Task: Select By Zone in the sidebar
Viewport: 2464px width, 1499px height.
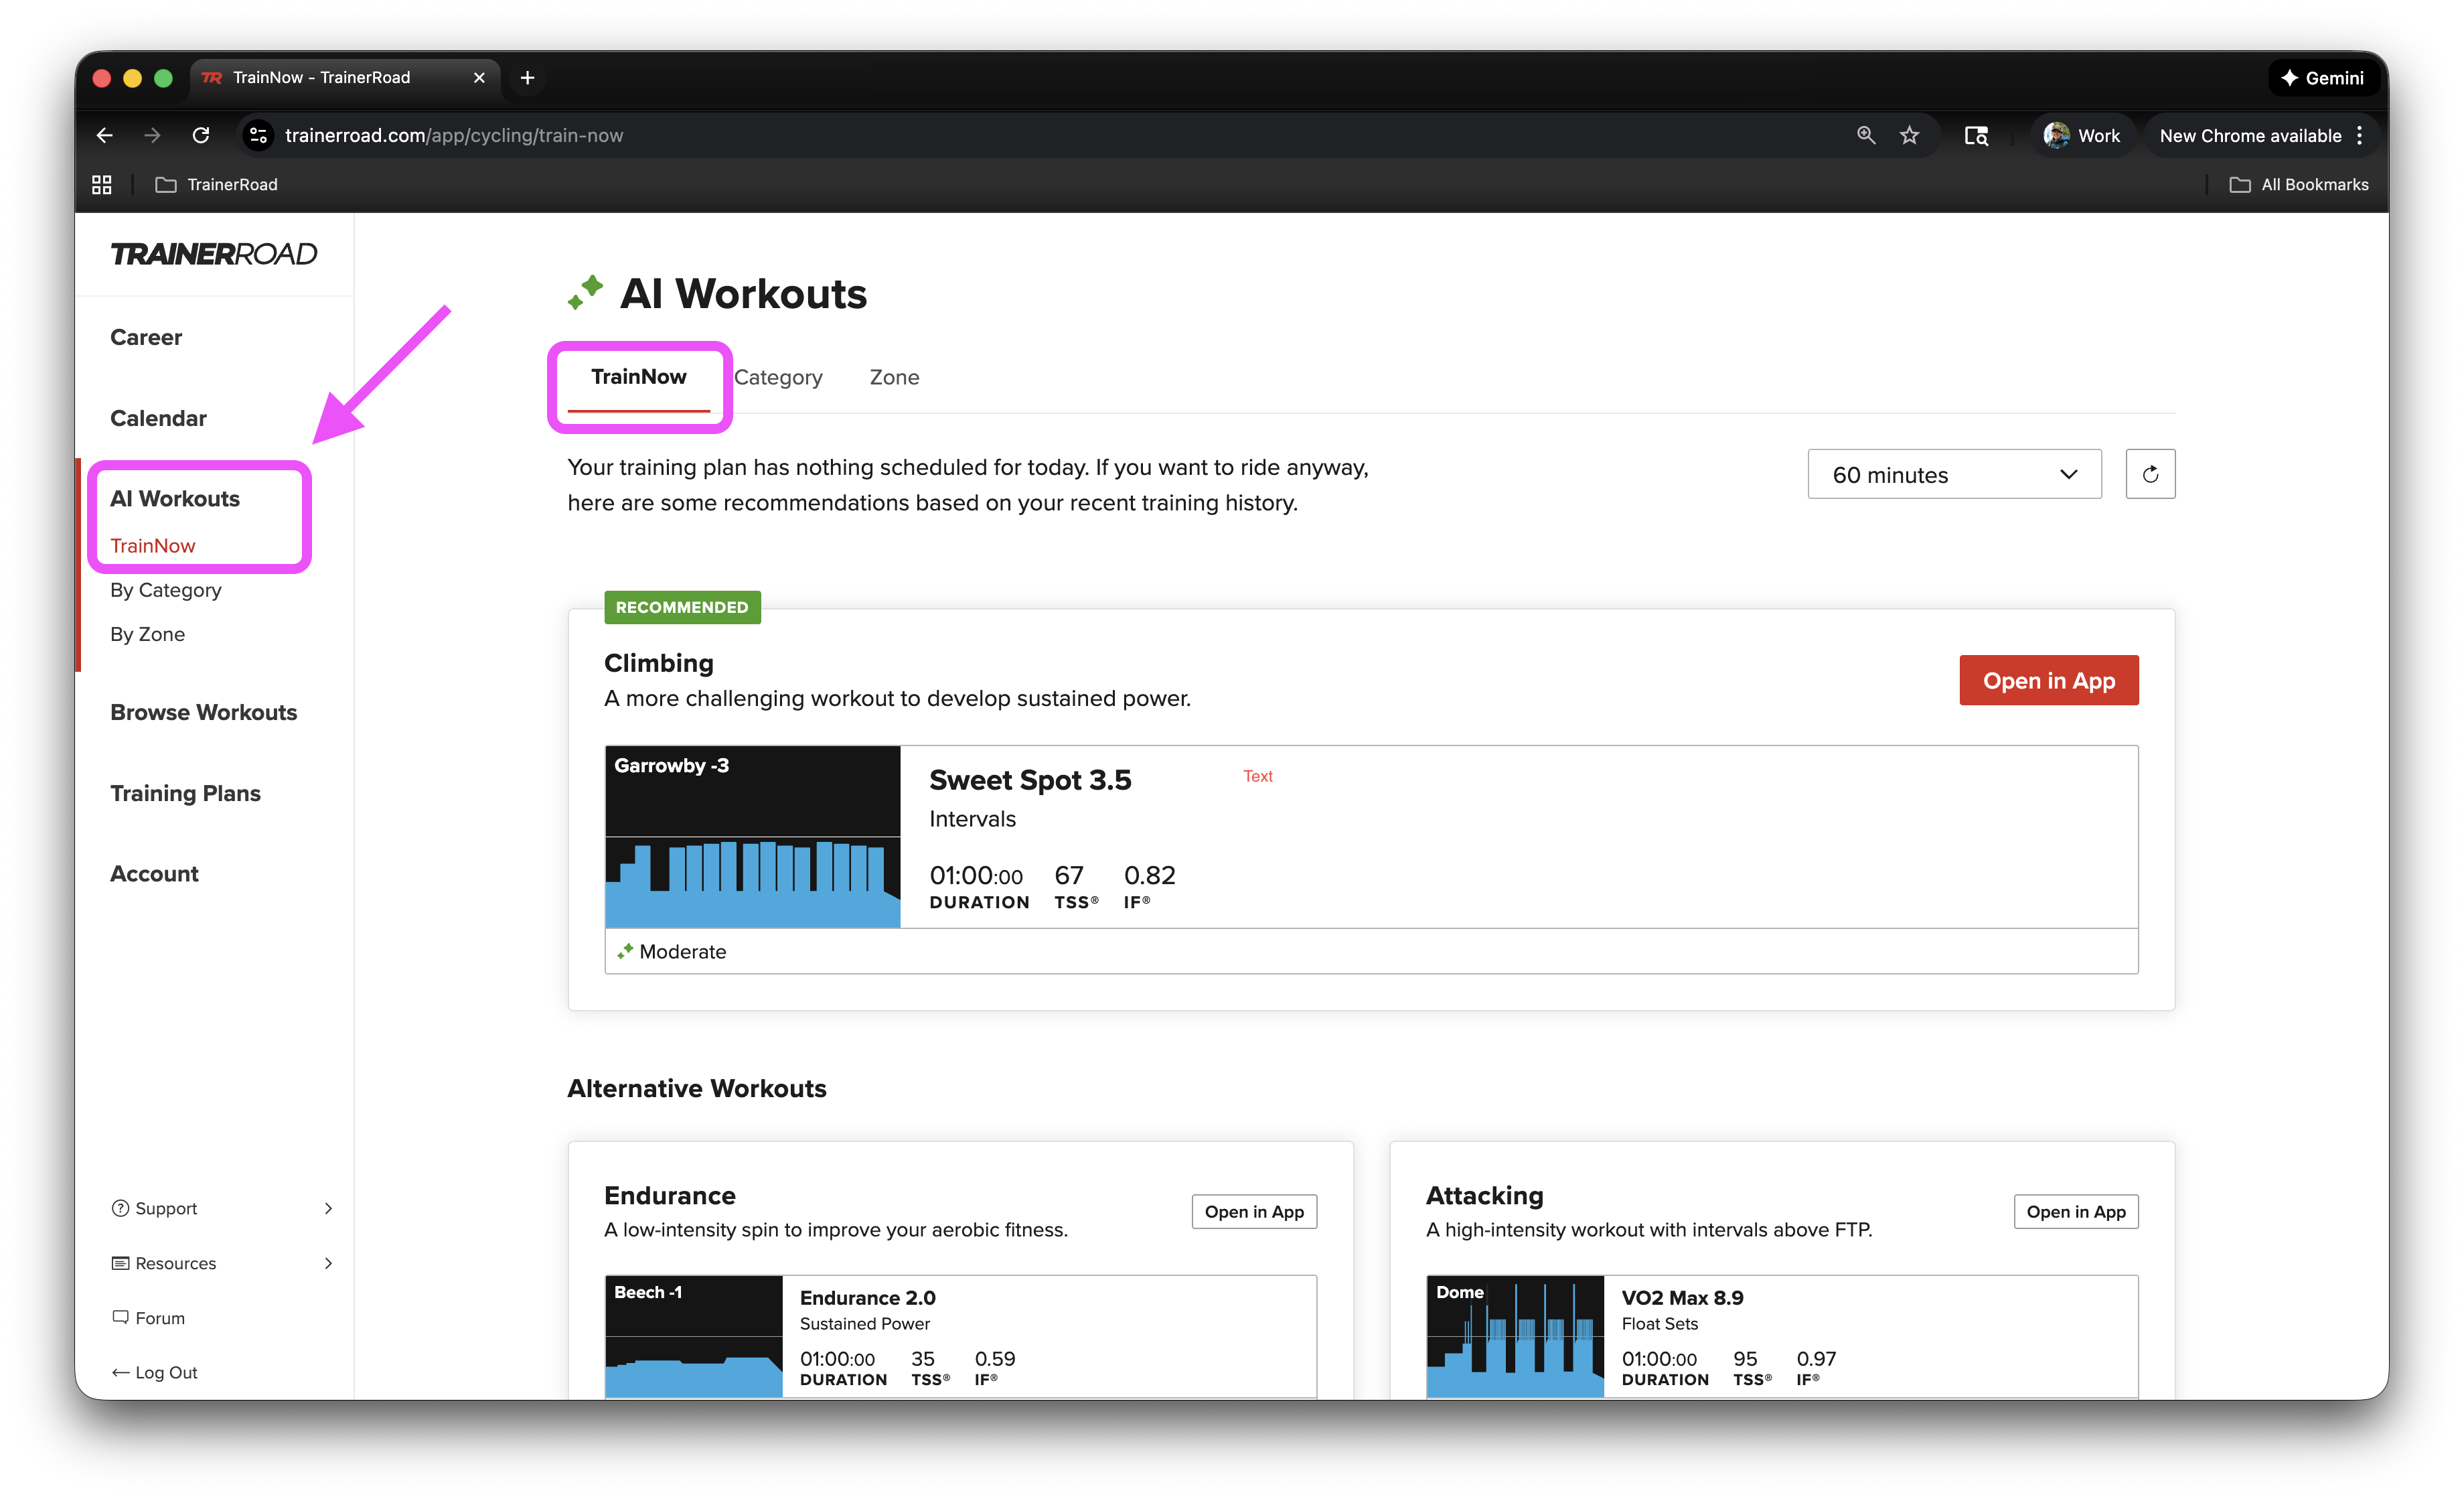Action: pyautogui.click(x=147, y=634)
